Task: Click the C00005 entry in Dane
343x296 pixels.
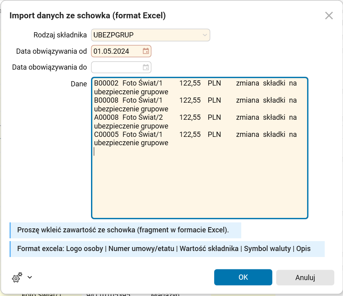Action: click(106, 134)
